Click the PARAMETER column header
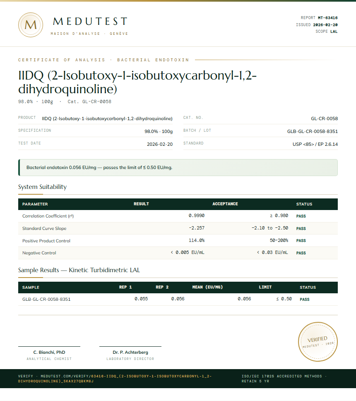Viewport: 356px width, 401px height. tap(35, 204)
